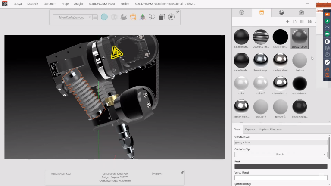Switch to the Scenes tab image icon
Viewport: 331px width, 186px height.
tap(281, 12)
